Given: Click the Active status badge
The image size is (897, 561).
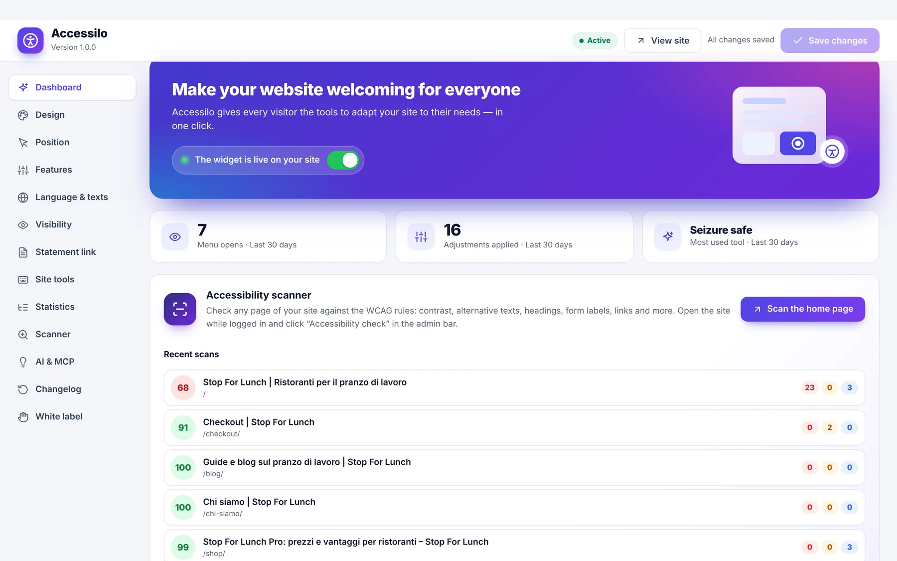Looking at the screenshot, I should coord(595,40).
